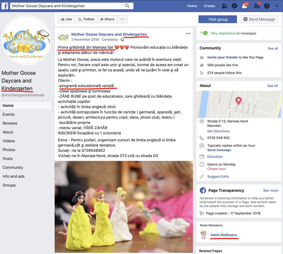Open the help question mark icon

pos(267,6)
